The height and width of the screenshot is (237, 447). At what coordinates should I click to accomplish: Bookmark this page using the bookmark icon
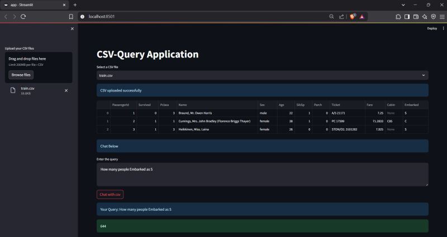coord(71,17)
